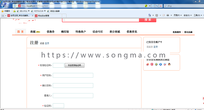Open the 页面(P) menu
The image size is (204, 110).
pyautogui.click(x=177, y=15)
